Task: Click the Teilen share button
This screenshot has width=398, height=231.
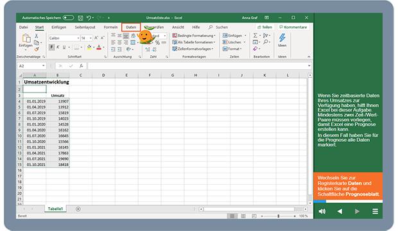Action: click(264, 27)
